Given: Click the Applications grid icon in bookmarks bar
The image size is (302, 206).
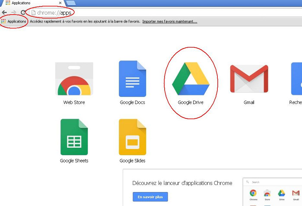Looking at the screenshot, I should pyautogui.click(x=3, y=21).
